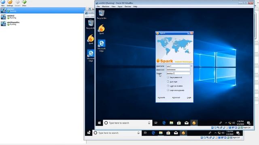The image size is (259, 145).
Task: Click the Advanced button in Spark
Action: (176, 97)
